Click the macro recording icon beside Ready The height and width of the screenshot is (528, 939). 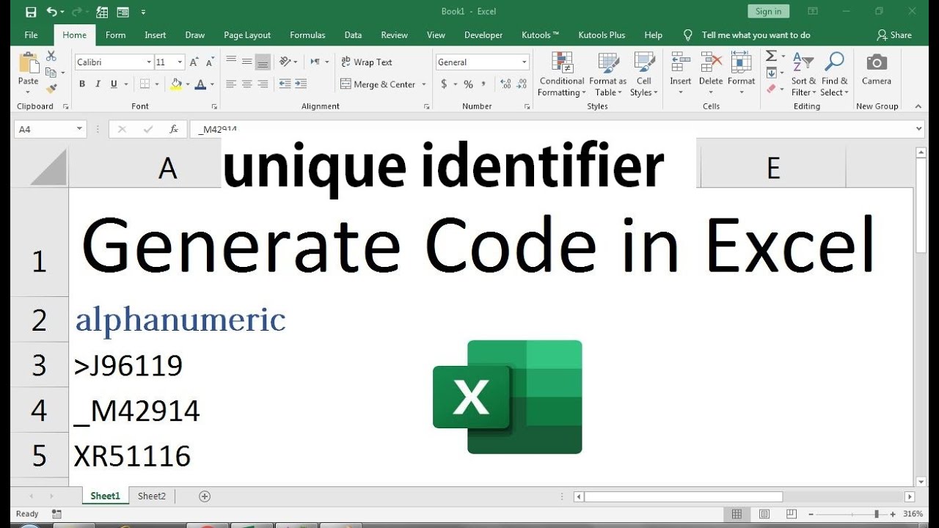57,514
